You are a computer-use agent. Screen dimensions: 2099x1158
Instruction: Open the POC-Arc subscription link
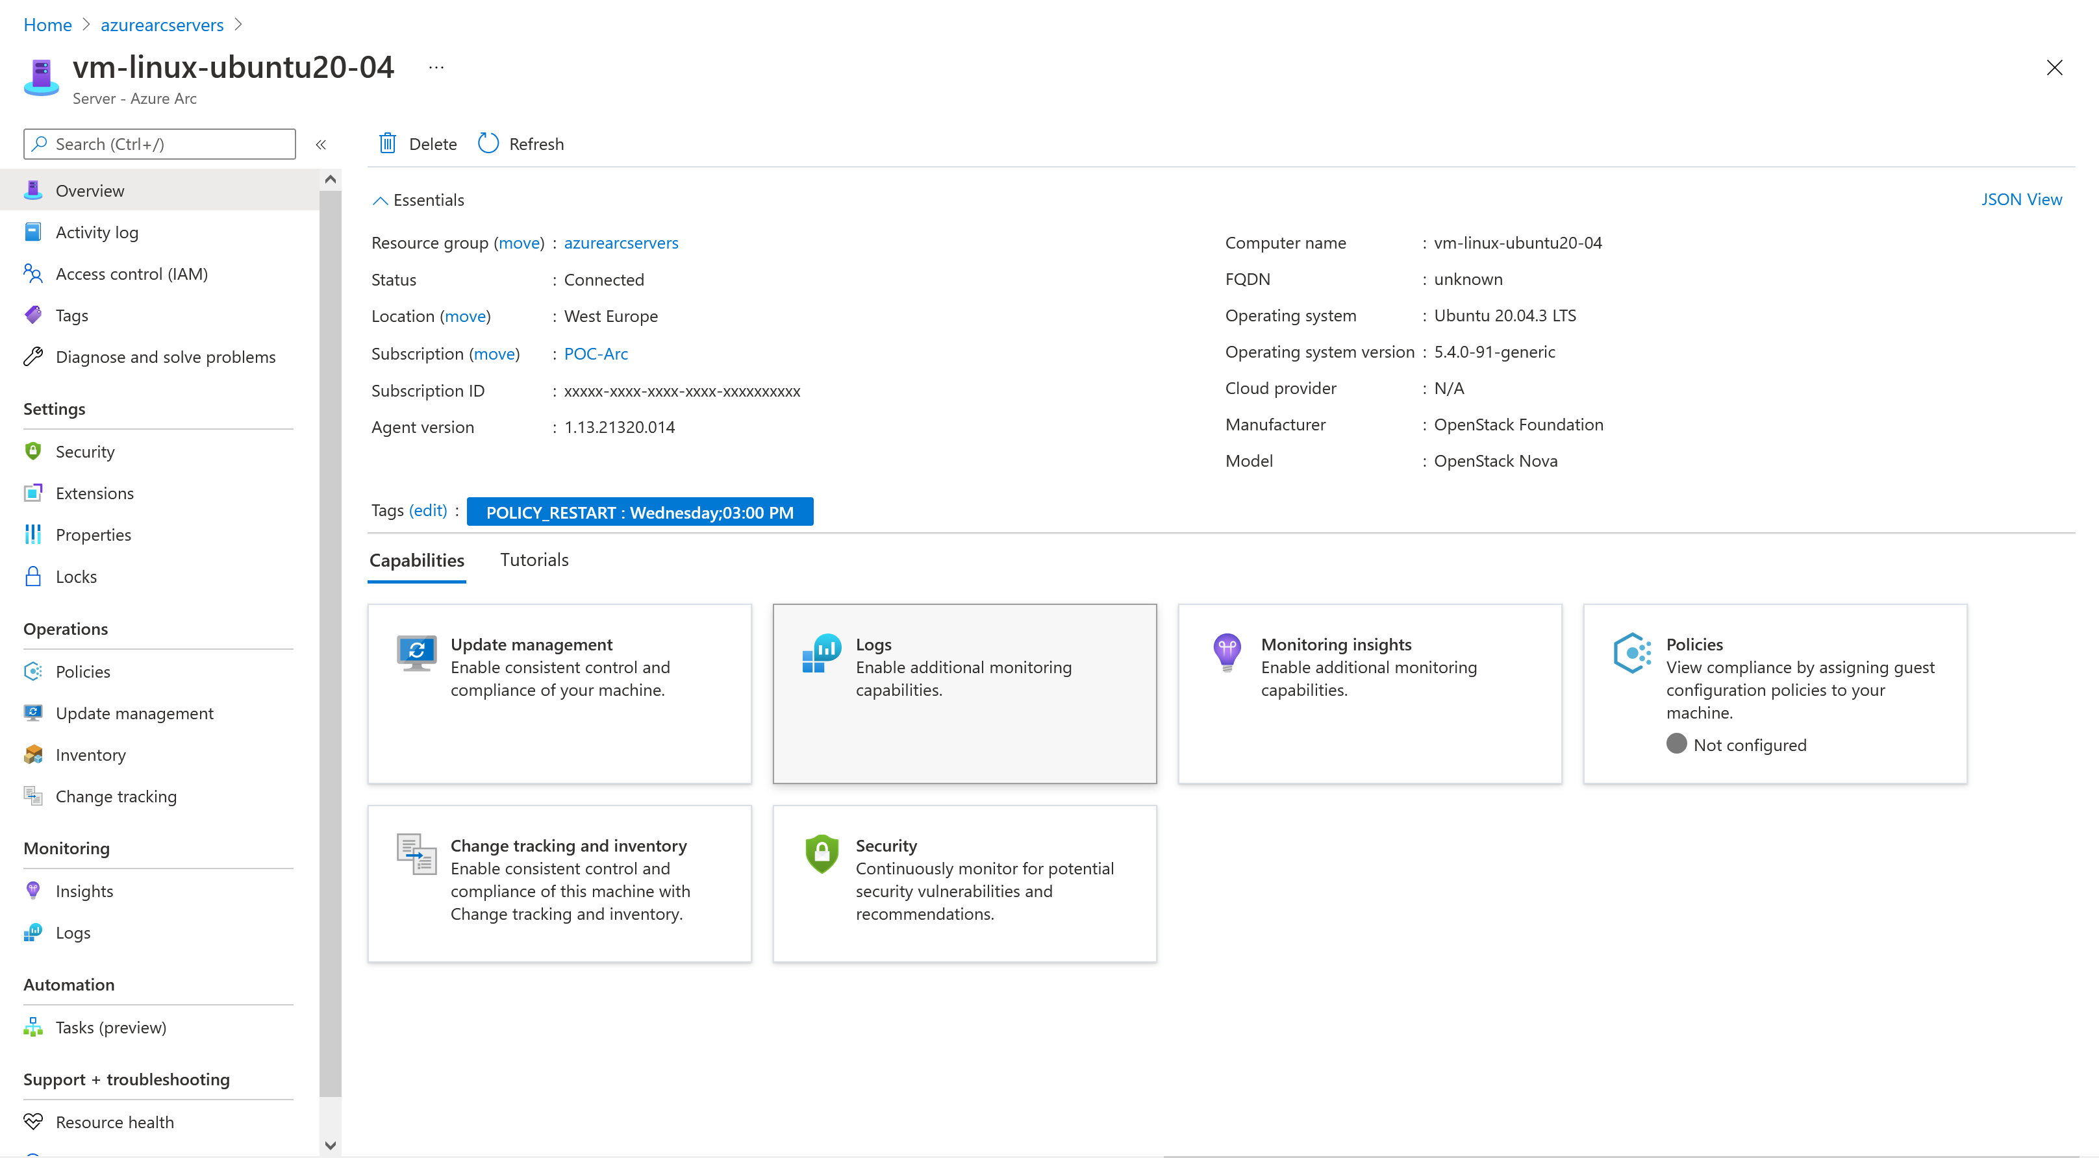click(596, 353)
